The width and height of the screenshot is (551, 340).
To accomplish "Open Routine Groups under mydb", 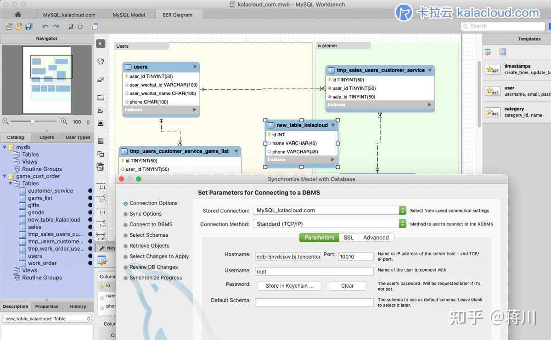I will (42, 169).
